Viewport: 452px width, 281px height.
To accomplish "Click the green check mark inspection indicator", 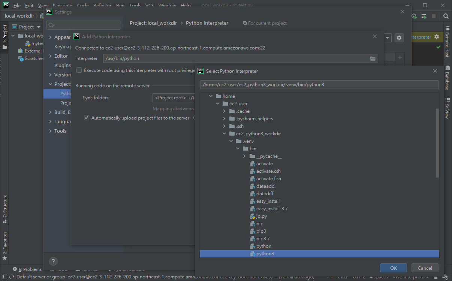I will coord(439,47).
